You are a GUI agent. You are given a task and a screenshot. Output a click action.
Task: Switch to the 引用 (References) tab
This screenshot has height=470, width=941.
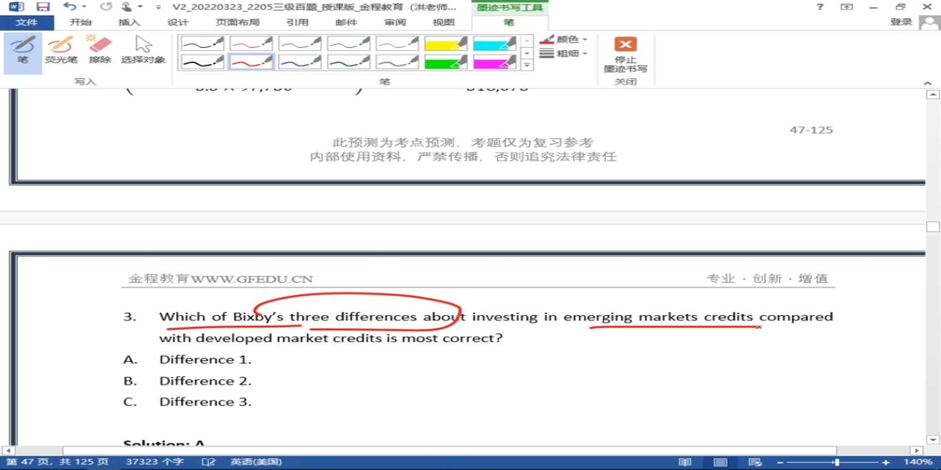(x=297, y=23)
